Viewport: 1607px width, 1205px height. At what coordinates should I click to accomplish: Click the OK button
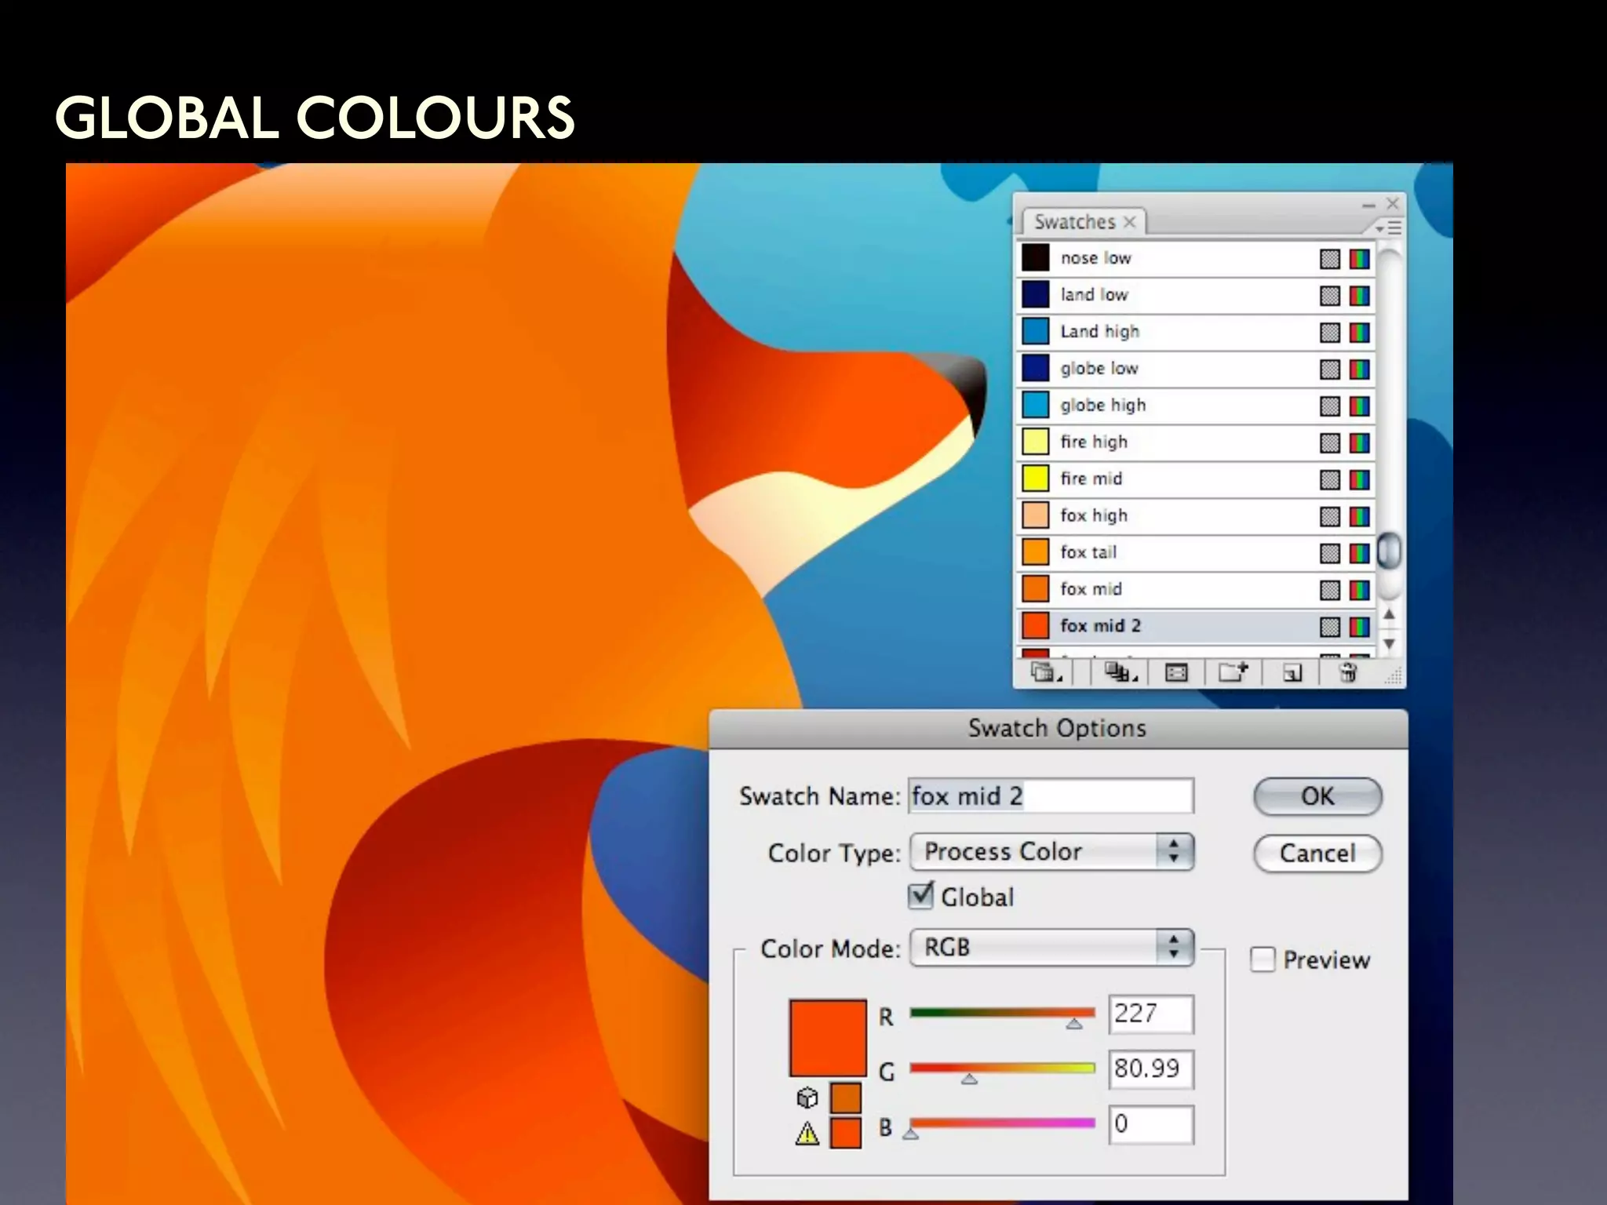coord(1317,796)
